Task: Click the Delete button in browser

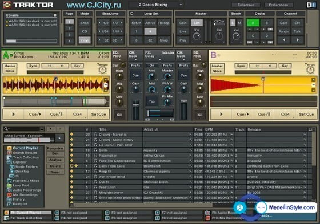Action: pyautogui.click(x=55, y=166)
